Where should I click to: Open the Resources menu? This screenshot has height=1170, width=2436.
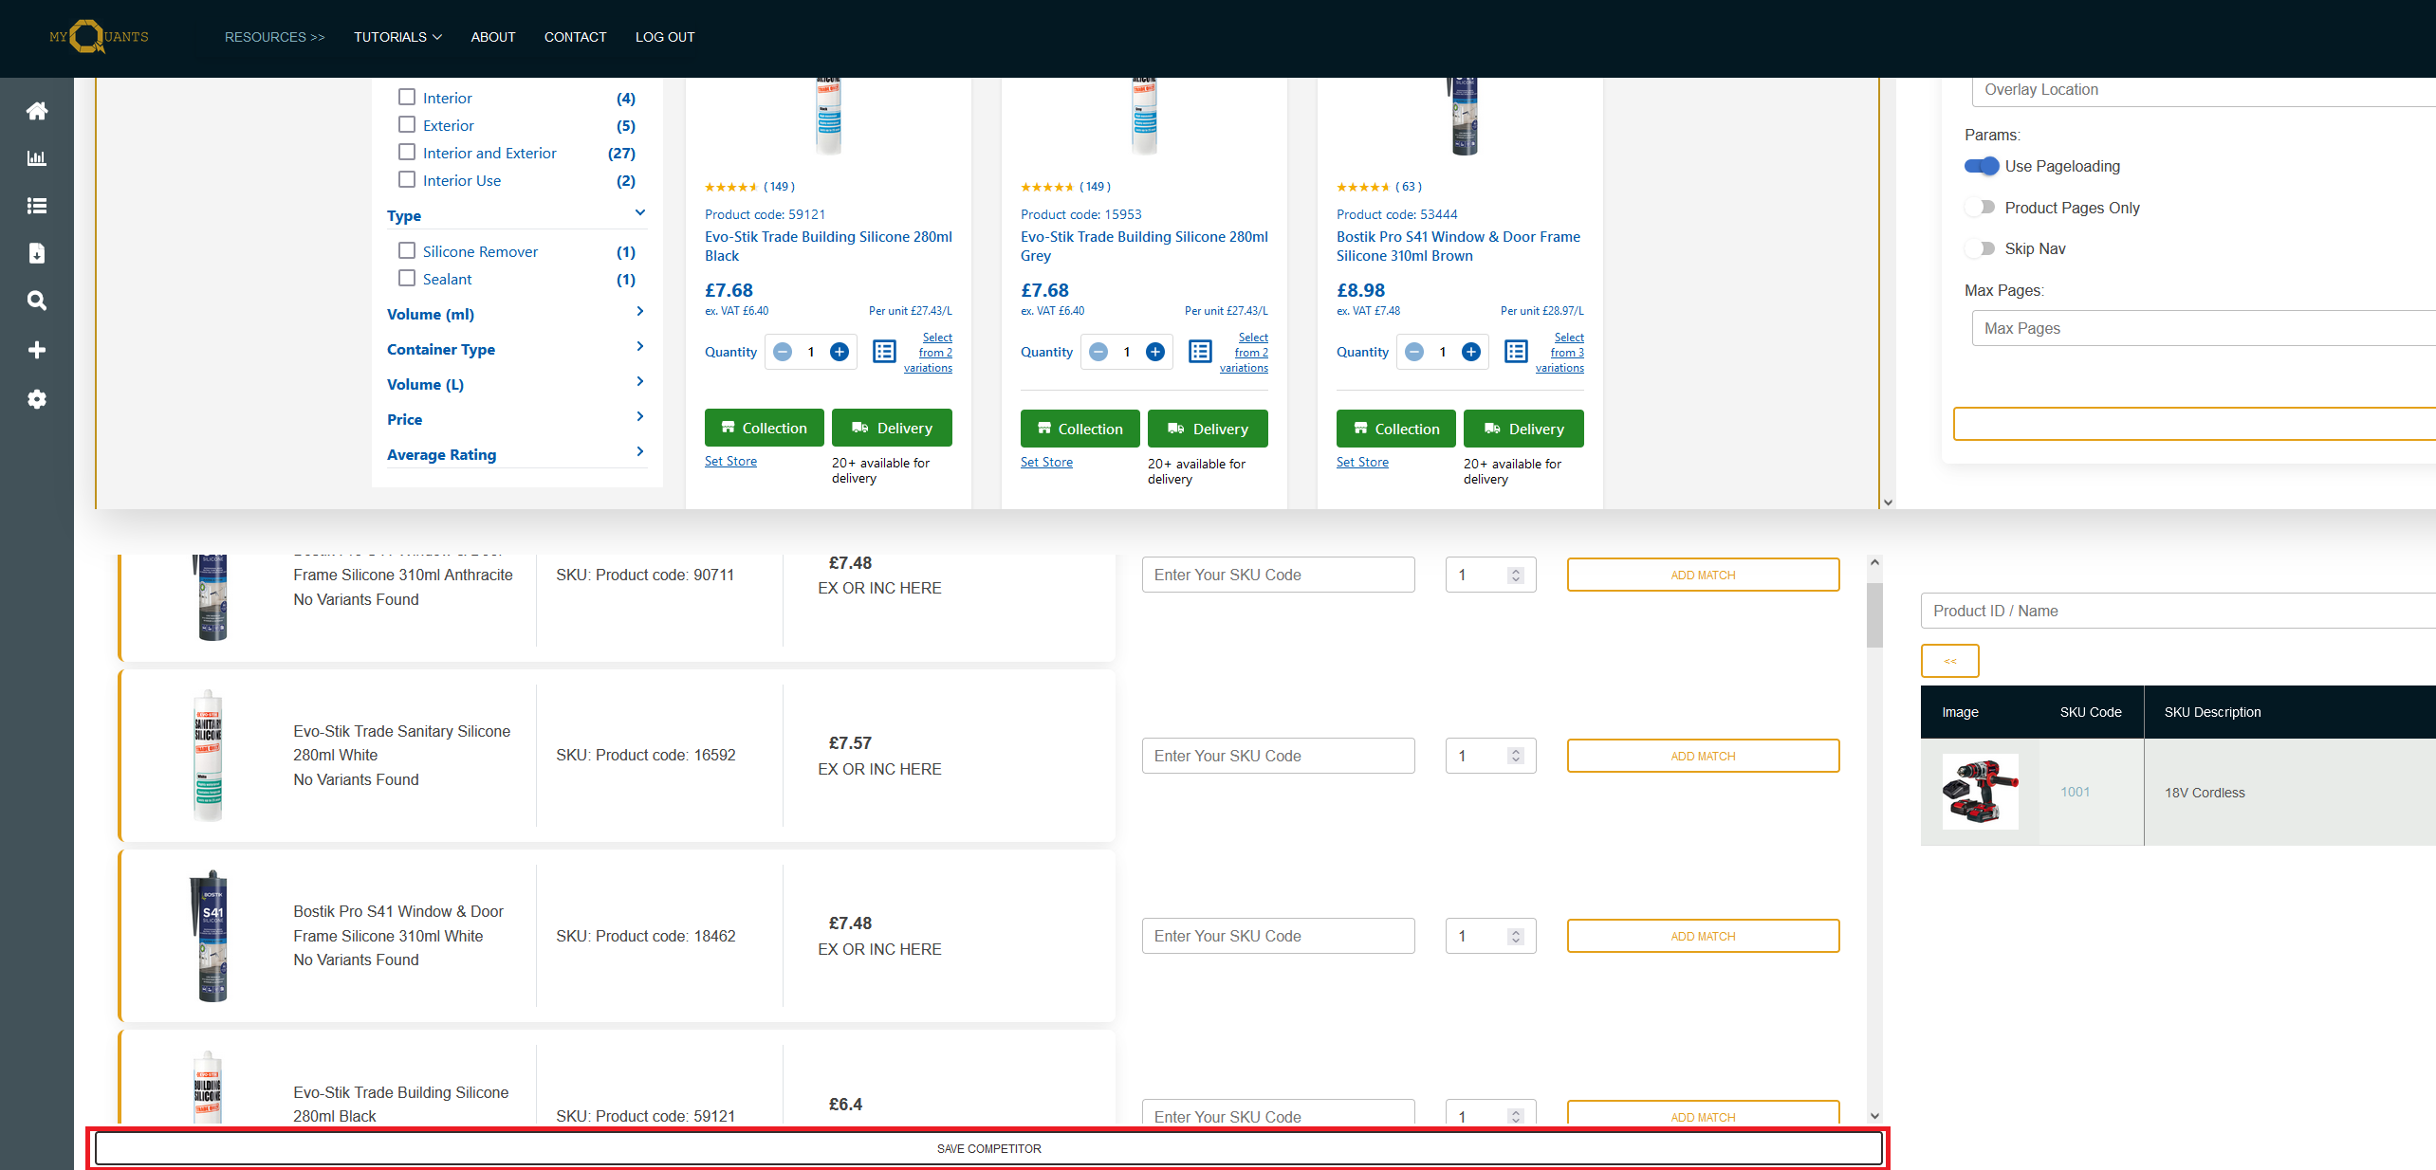(274, 37)
